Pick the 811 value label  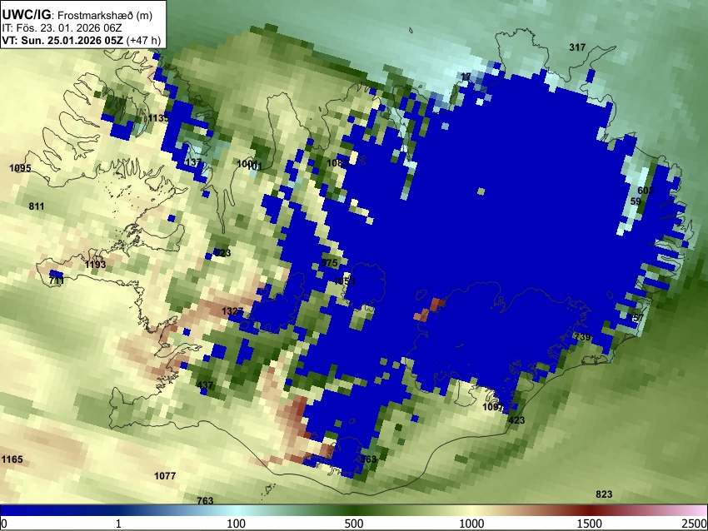pyautogui.click(x=37, y=206)
